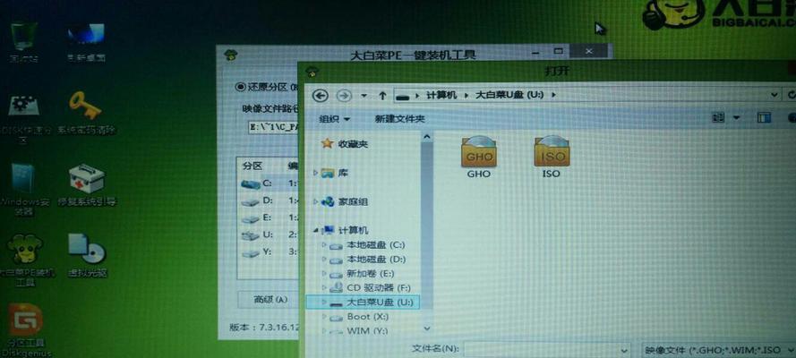Click the DiskGenius partition tool desktop icon

click(24, 322)
